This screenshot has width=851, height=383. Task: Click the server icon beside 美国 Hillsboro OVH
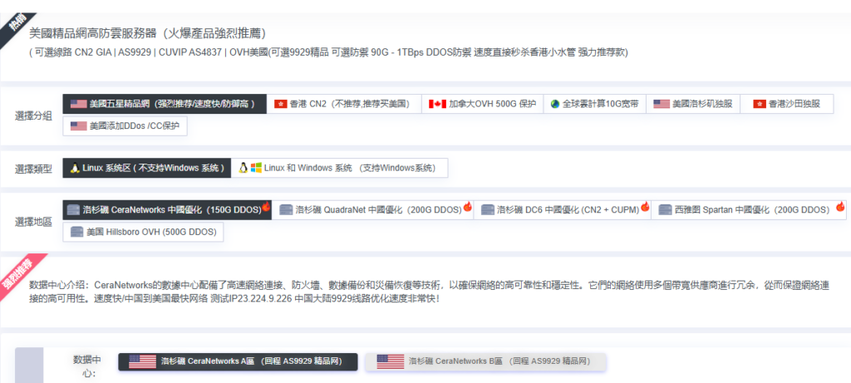[x=76, y=232]
